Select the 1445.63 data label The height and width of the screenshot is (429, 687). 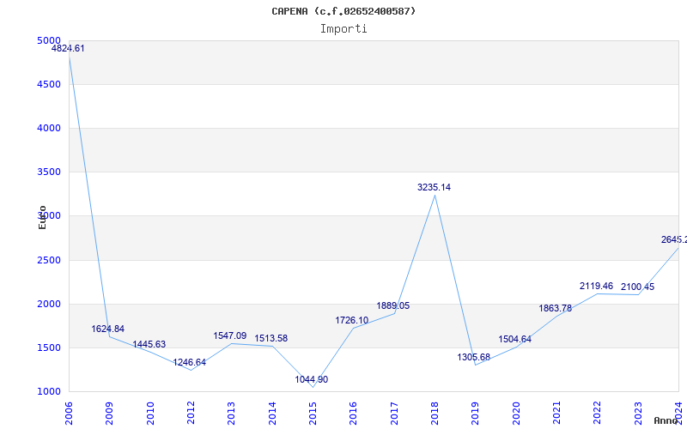pos(149,345)
